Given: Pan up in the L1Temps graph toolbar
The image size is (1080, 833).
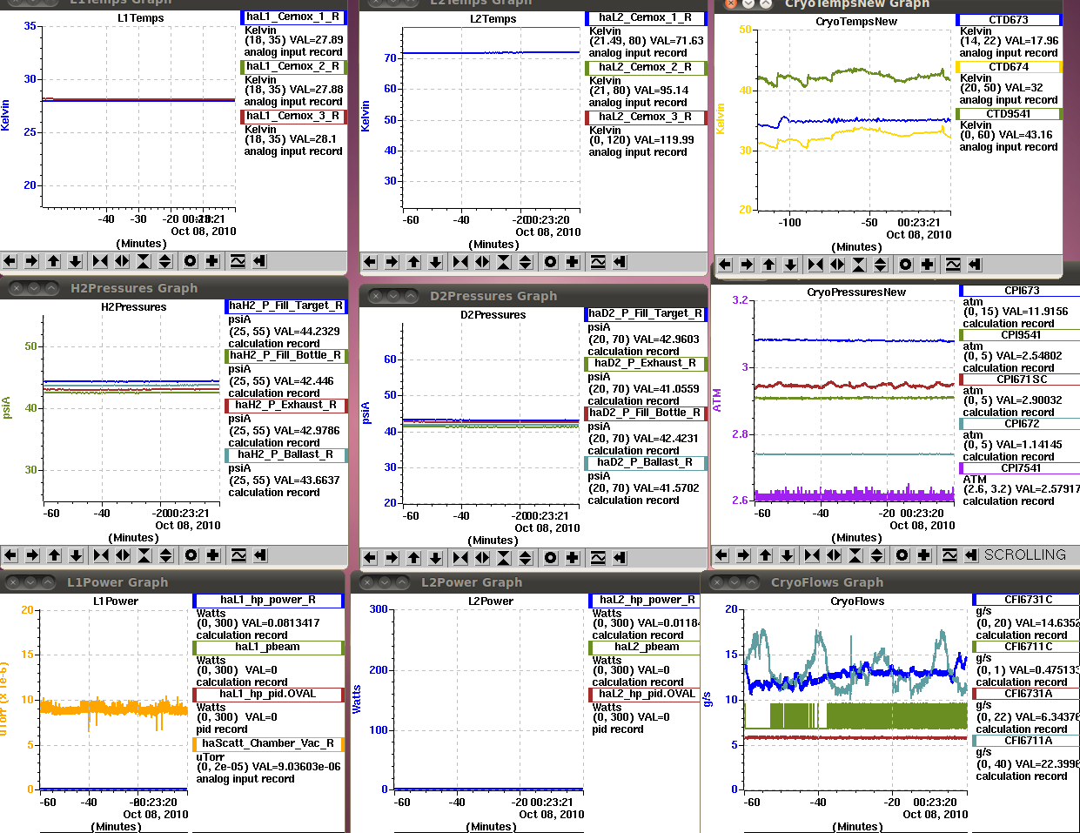Looking at the screenshot, I should coord(53,261).
